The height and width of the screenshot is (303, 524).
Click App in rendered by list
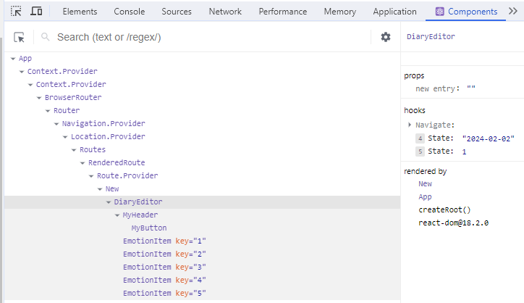425,197
